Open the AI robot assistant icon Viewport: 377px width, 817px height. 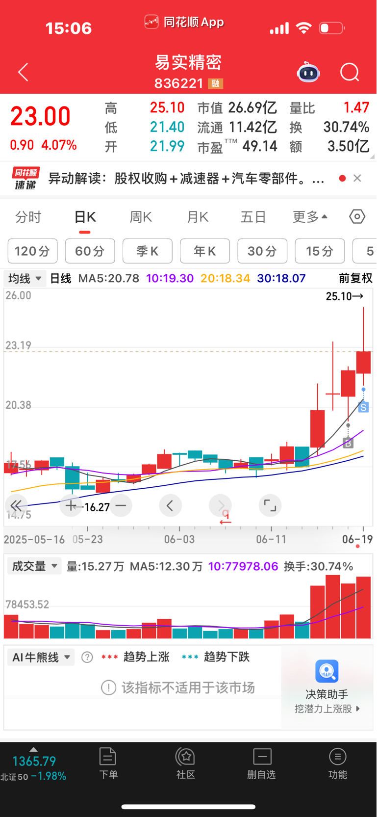click(308, 72)
